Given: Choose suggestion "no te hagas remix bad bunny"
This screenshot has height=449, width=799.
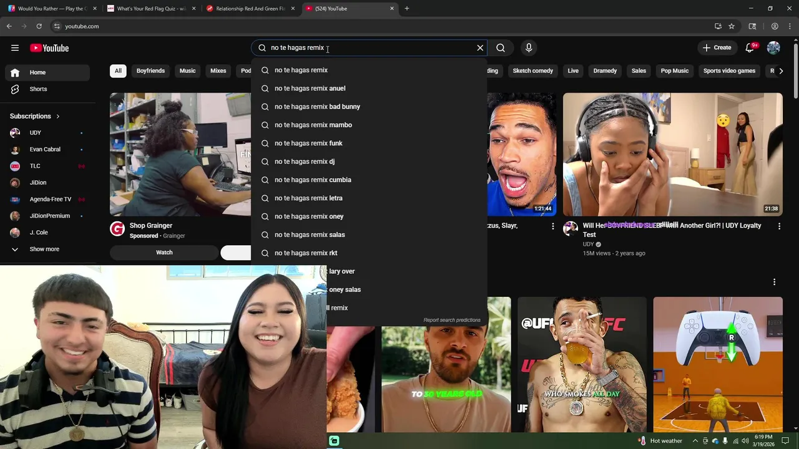Looking at the screenshot, I should click(369, 107).
